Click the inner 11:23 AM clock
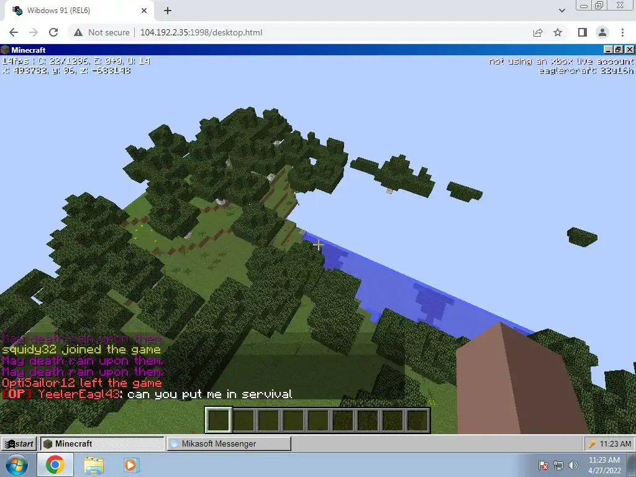The height and width of the screenshot is (477, 636). (616, 444)
